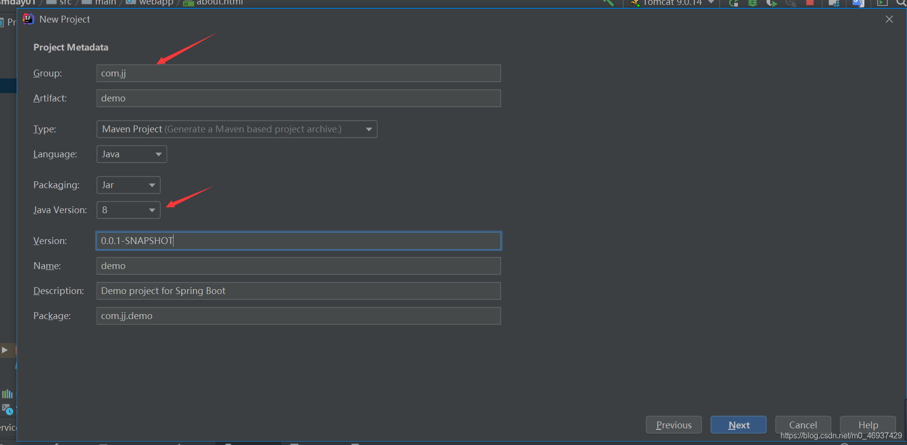Click the Description field for Spring Boot
Screen dimensions: 907x445
click(x=299, y=291)
